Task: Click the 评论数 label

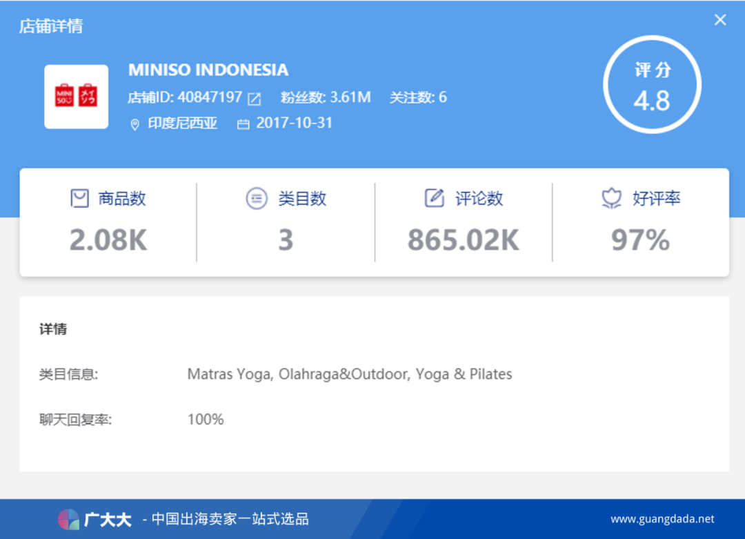Action: pyautogui.click(x=479, y=198)
